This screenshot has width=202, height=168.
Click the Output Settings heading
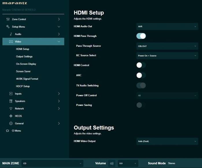click(94, 128)
